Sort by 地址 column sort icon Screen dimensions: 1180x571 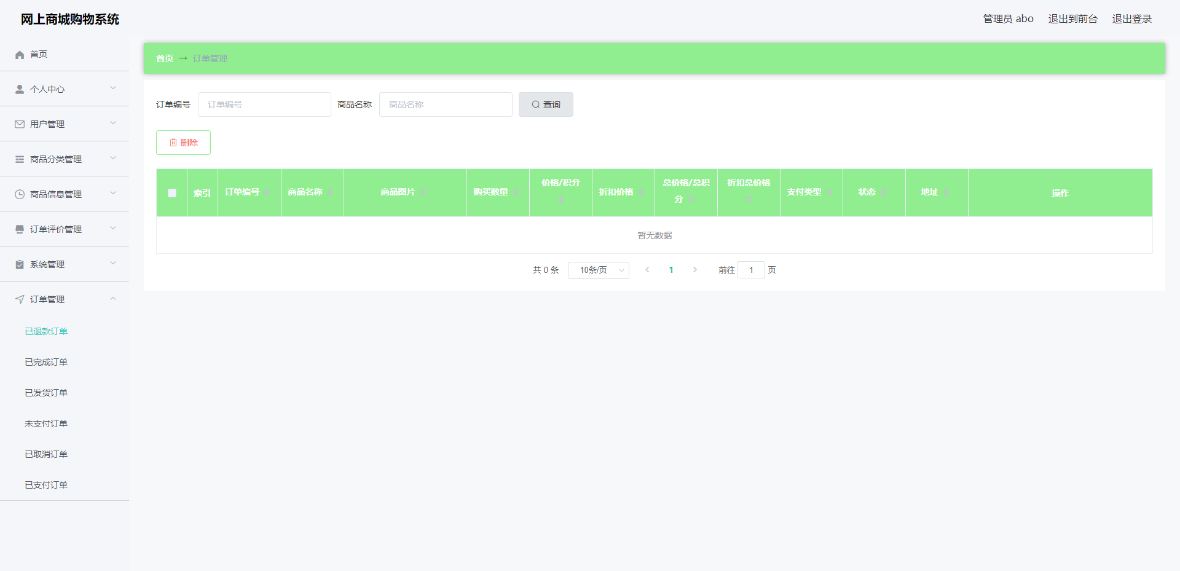click(946, 192)
